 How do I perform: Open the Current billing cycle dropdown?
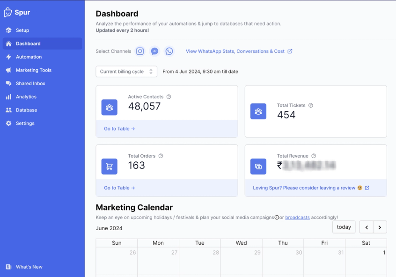click(x=126, y=72)
